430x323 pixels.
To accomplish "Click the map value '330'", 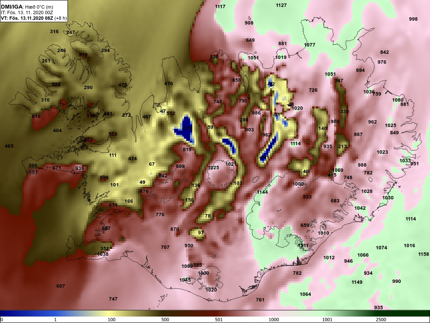I will click(214, 57).
